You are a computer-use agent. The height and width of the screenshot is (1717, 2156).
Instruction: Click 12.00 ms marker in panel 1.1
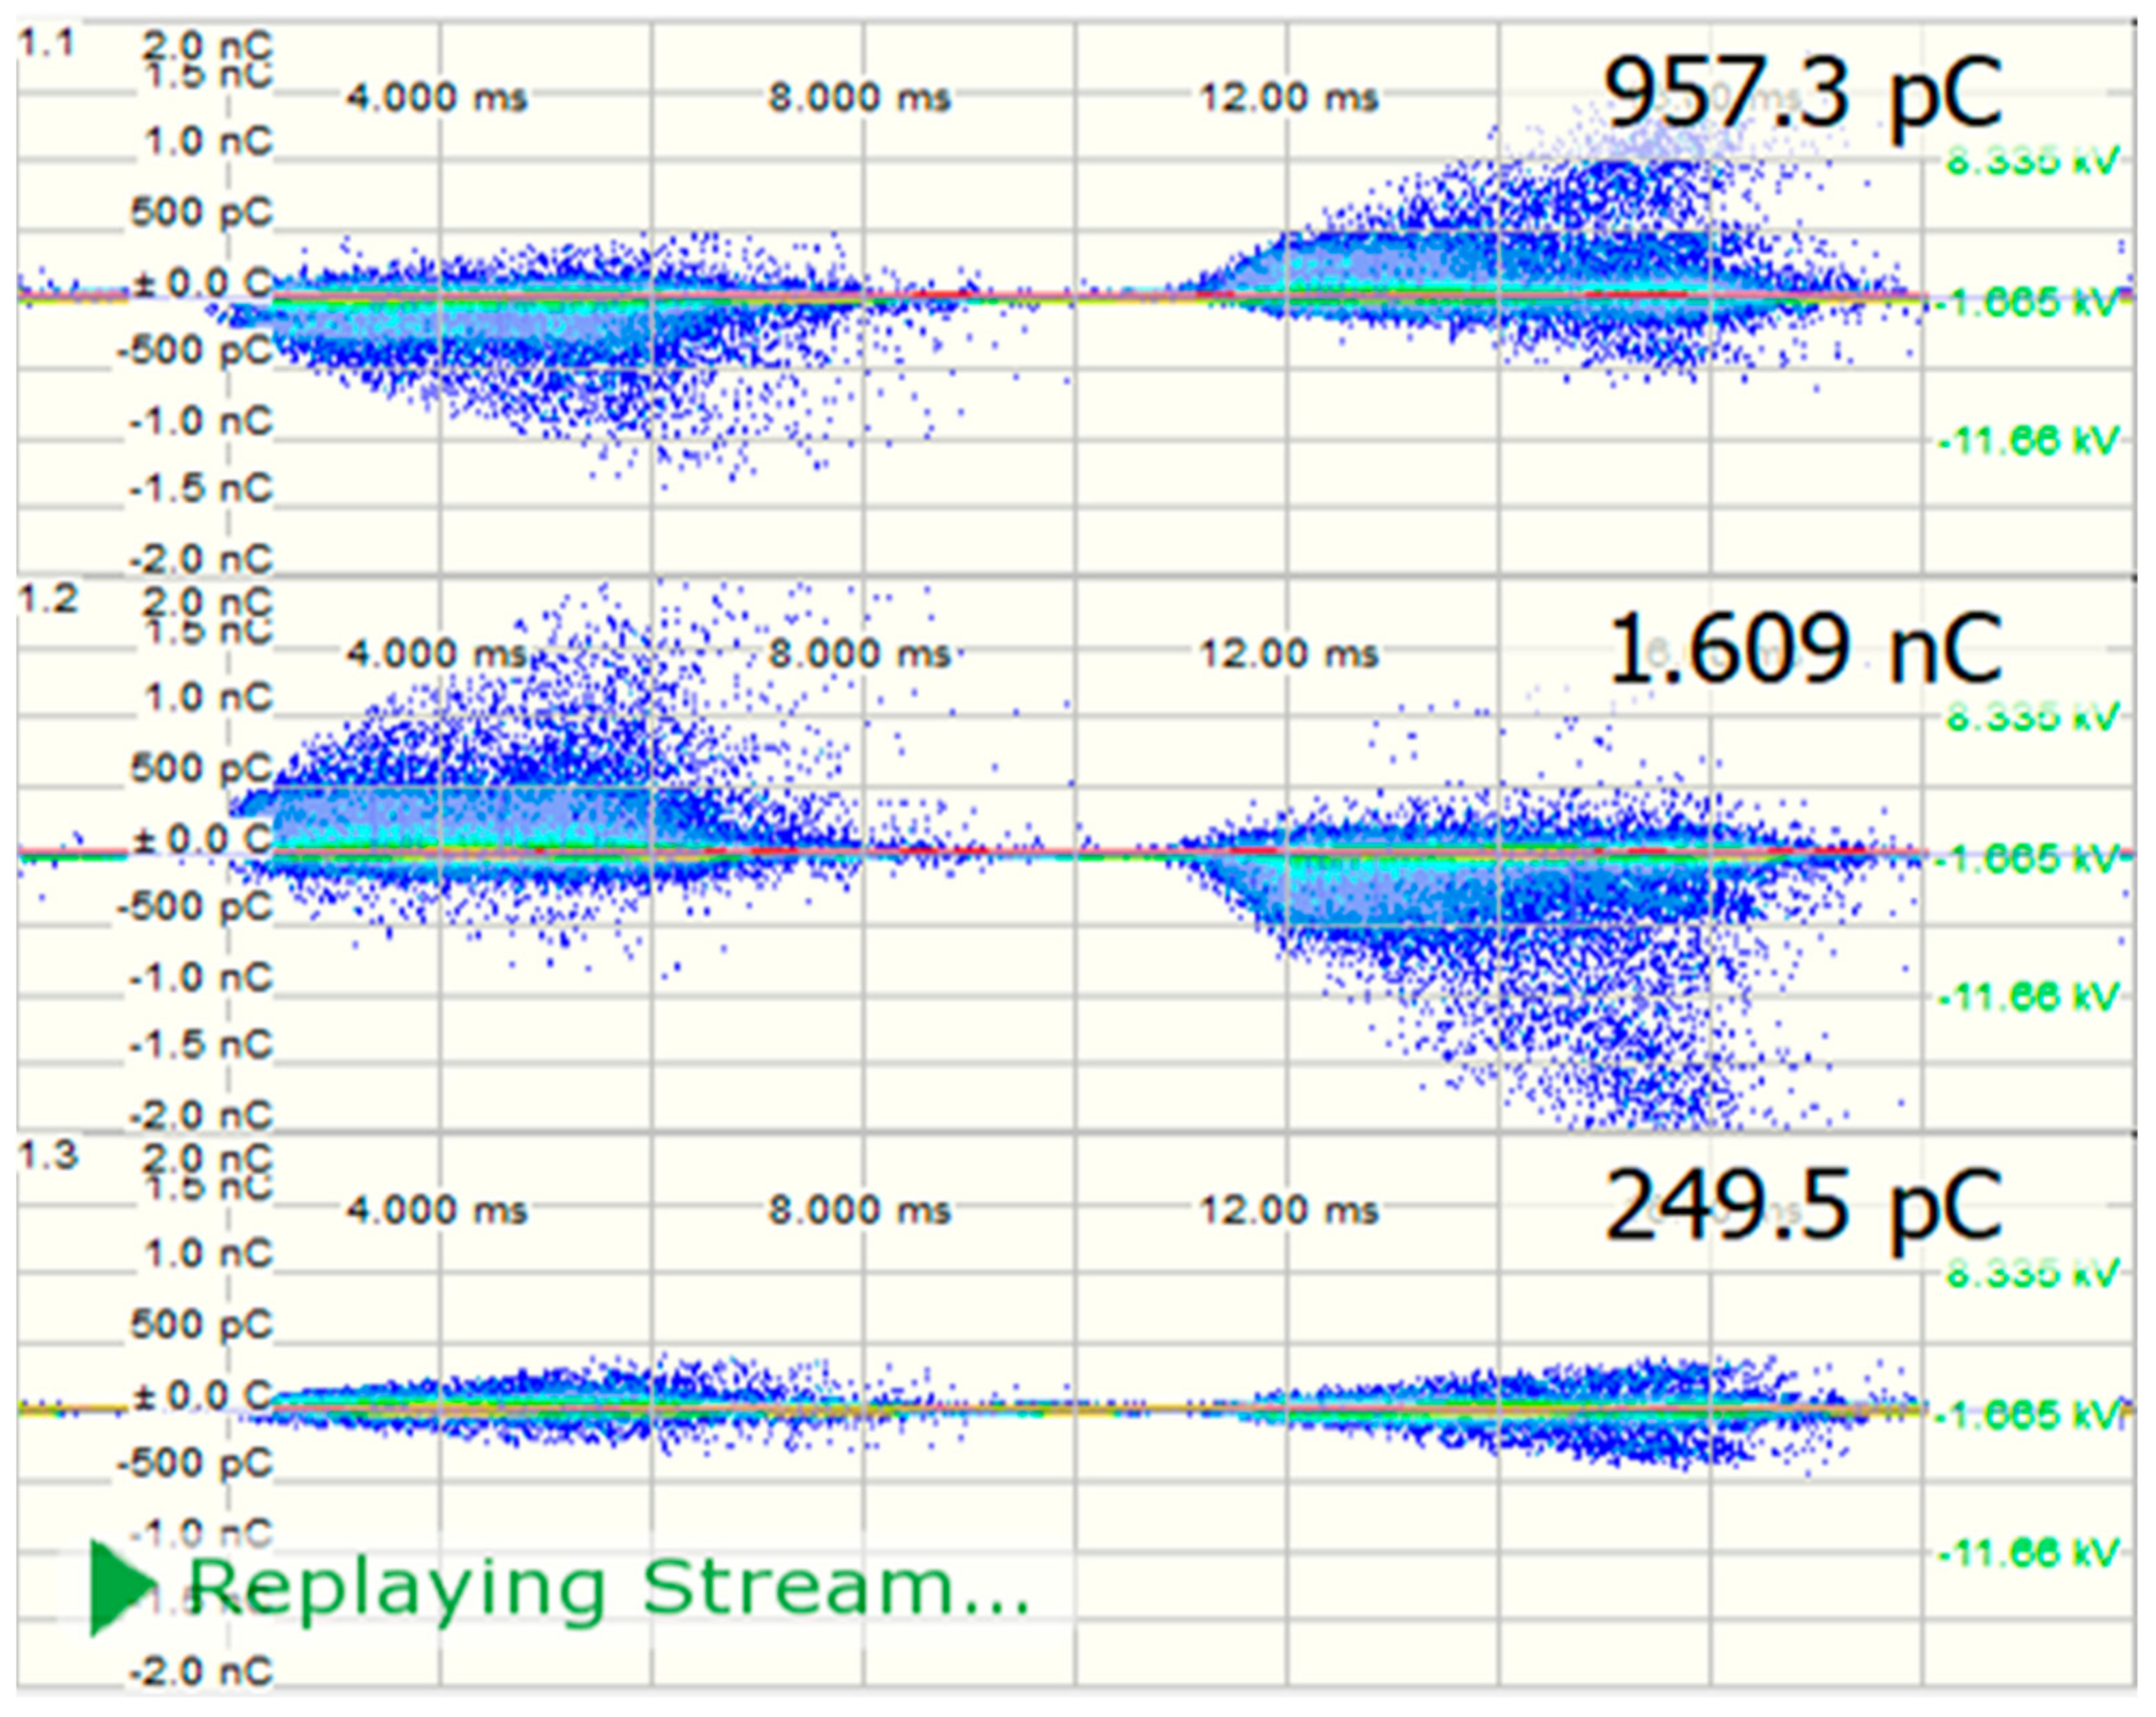[x=1289, y=98]
